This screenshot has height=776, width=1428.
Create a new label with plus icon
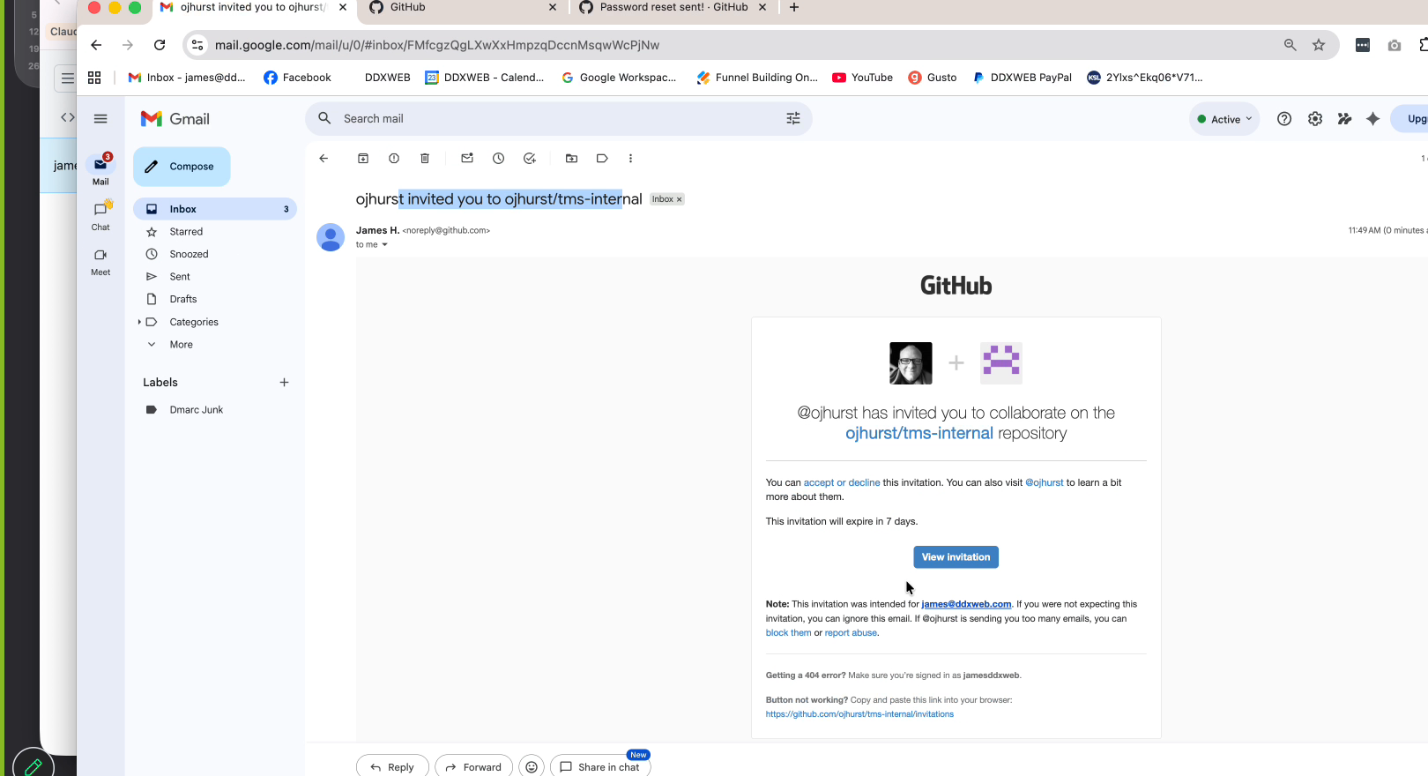284,383
